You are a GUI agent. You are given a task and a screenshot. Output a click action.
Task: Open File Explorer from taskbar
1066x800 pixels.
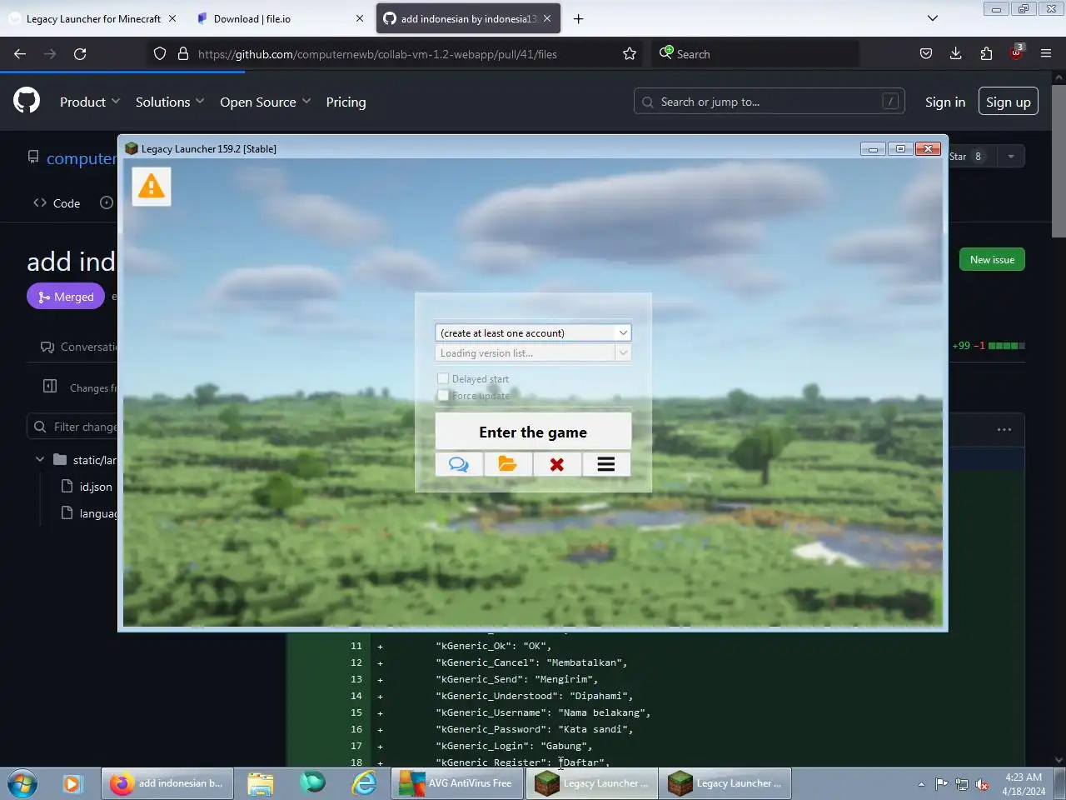260,783
